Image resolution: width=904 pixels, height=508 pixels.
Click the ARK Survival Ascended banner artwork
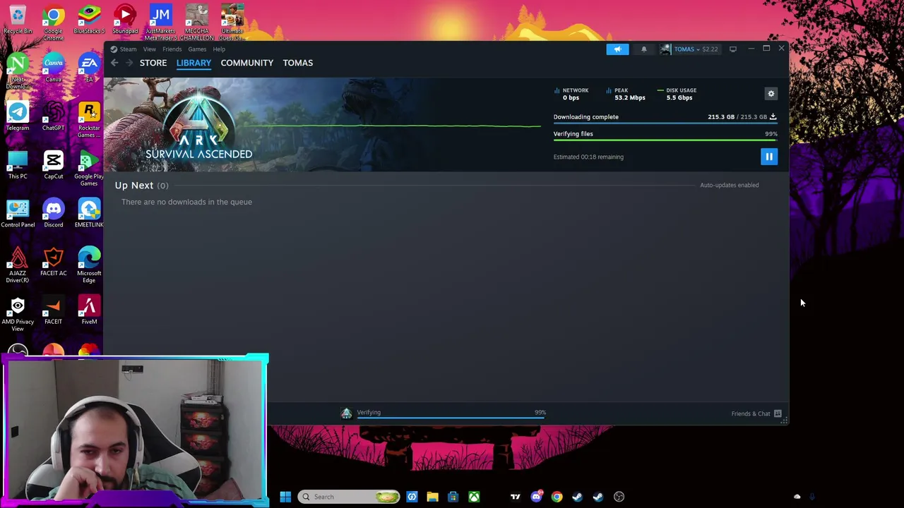198,124
